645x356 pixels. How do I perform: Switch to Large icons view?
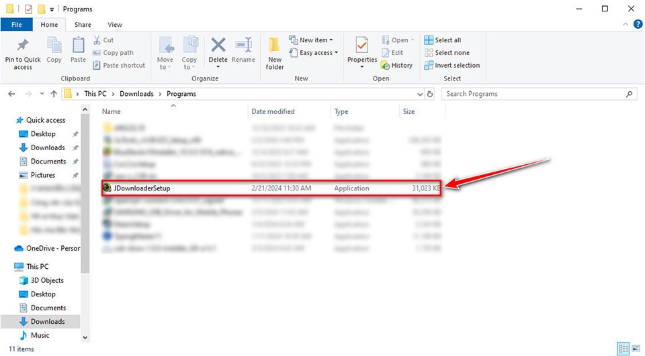636,349
